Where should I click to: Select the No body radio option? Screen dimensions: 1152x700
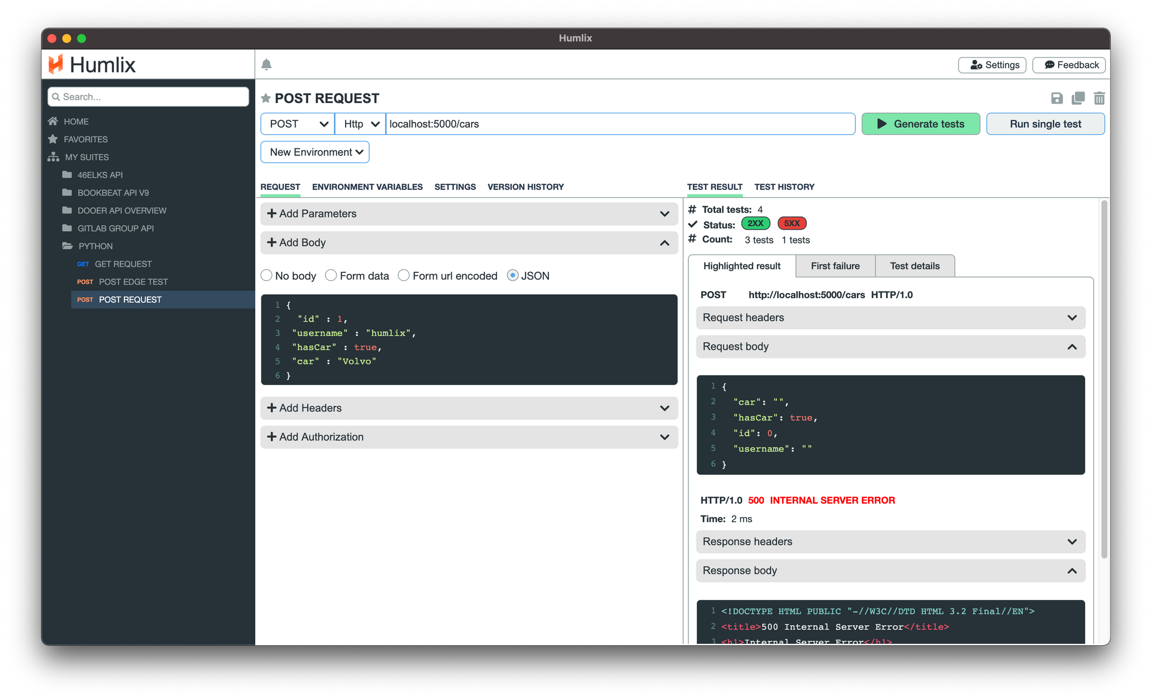pos(267,276)
